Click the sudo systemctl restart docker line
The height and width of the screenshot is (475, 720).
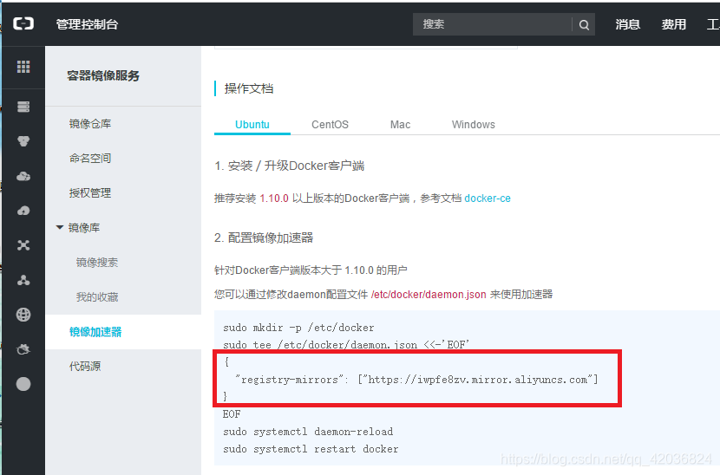311,449
